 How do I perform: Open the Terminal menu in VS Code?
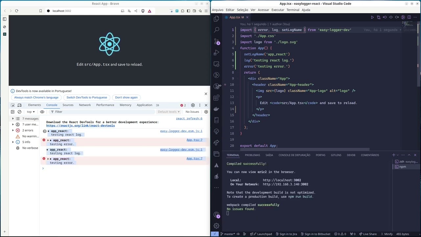(293, 10)
